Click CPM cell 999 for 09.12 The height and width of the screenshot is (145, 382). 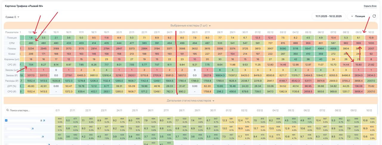(359, 43)
